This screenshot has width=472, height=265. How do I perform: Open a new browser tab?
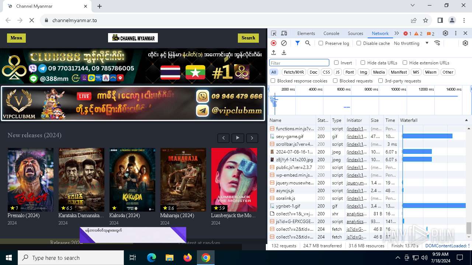(x=100, y=6)
